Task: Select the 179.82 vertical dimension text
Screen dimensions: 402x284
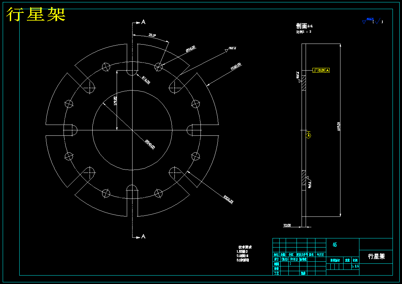Action: (x=115, y=101)
